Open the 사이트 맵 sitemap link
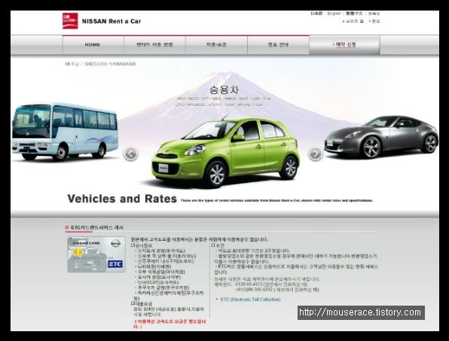 coord(353,21)
